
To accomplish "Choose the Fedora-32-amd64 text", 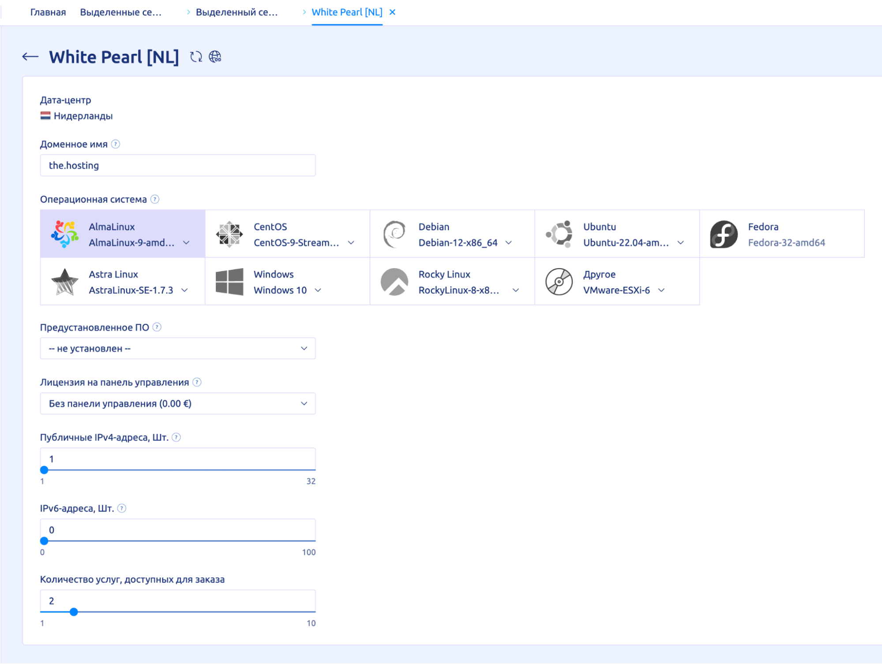I will tap(787, 243).
